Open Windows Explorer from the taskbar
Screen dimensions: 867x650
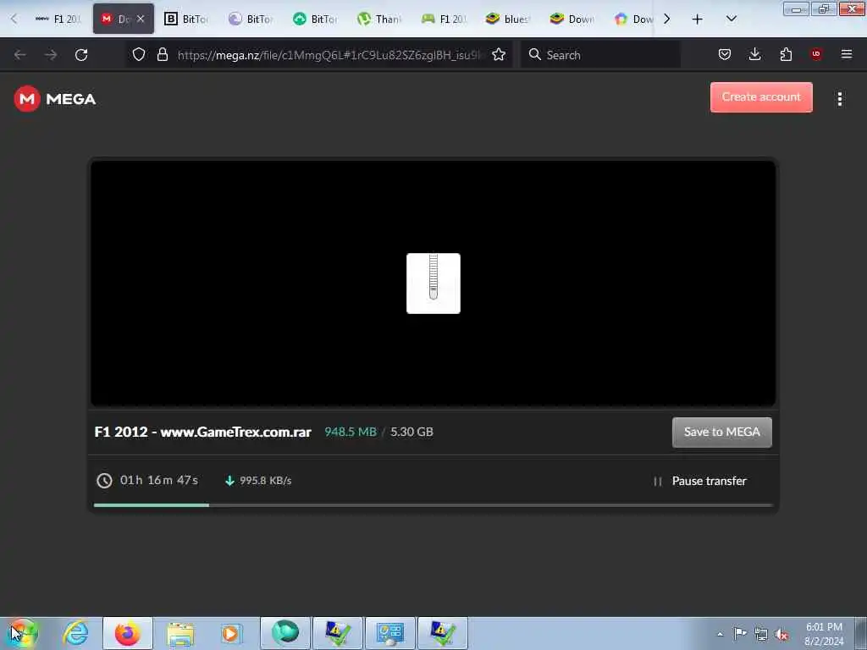[x=180, y=633]
